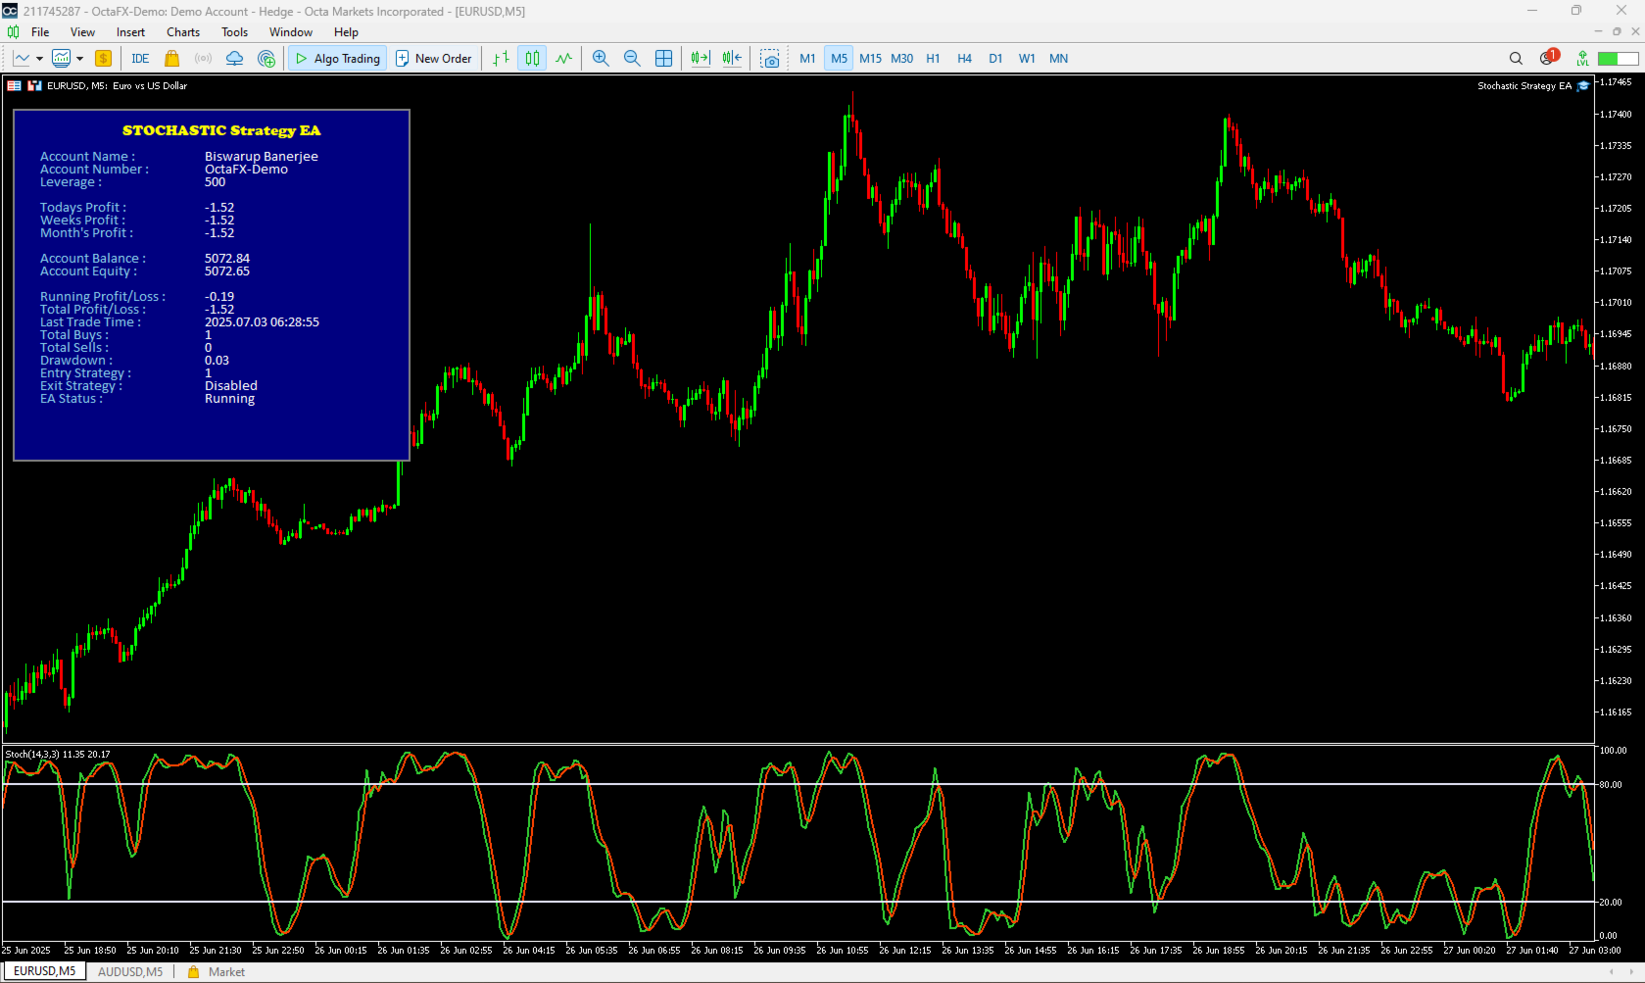Tile chart windows with grid icon

(663, 59)
